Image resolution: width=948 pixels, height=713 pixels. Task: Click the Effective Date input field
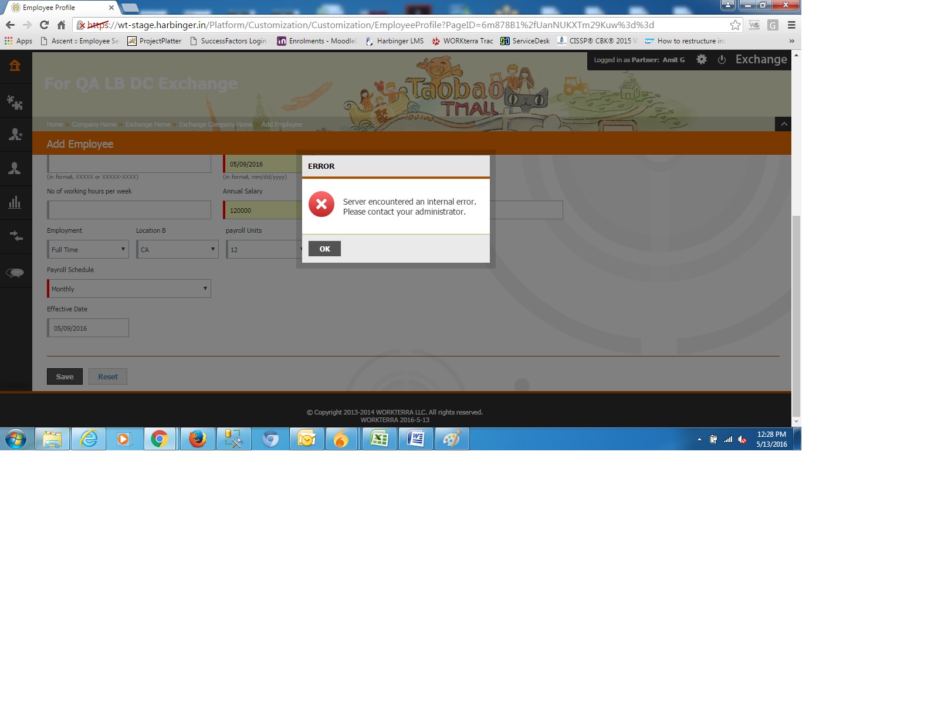click(88, 328)
